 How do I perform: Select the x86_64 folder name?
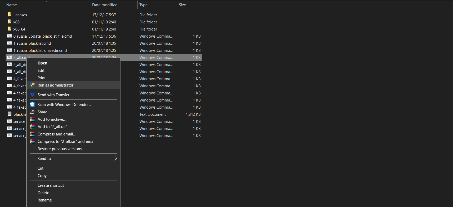19,29
